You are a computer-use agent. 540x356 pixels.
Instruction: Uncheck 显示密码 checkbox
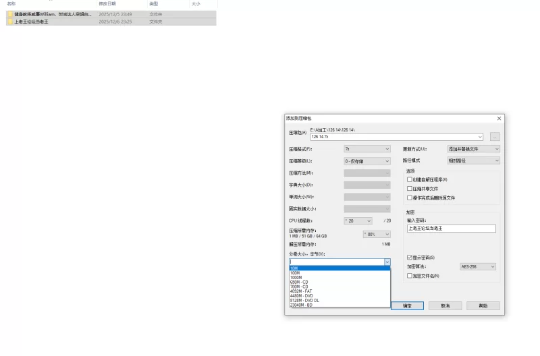pyautogui.click(x=409, y=258)
